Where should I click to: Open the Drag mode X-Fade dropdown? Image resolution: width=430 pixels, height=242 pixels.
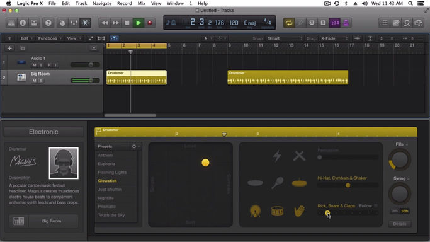pyautogui.click(x=334, y=38)
